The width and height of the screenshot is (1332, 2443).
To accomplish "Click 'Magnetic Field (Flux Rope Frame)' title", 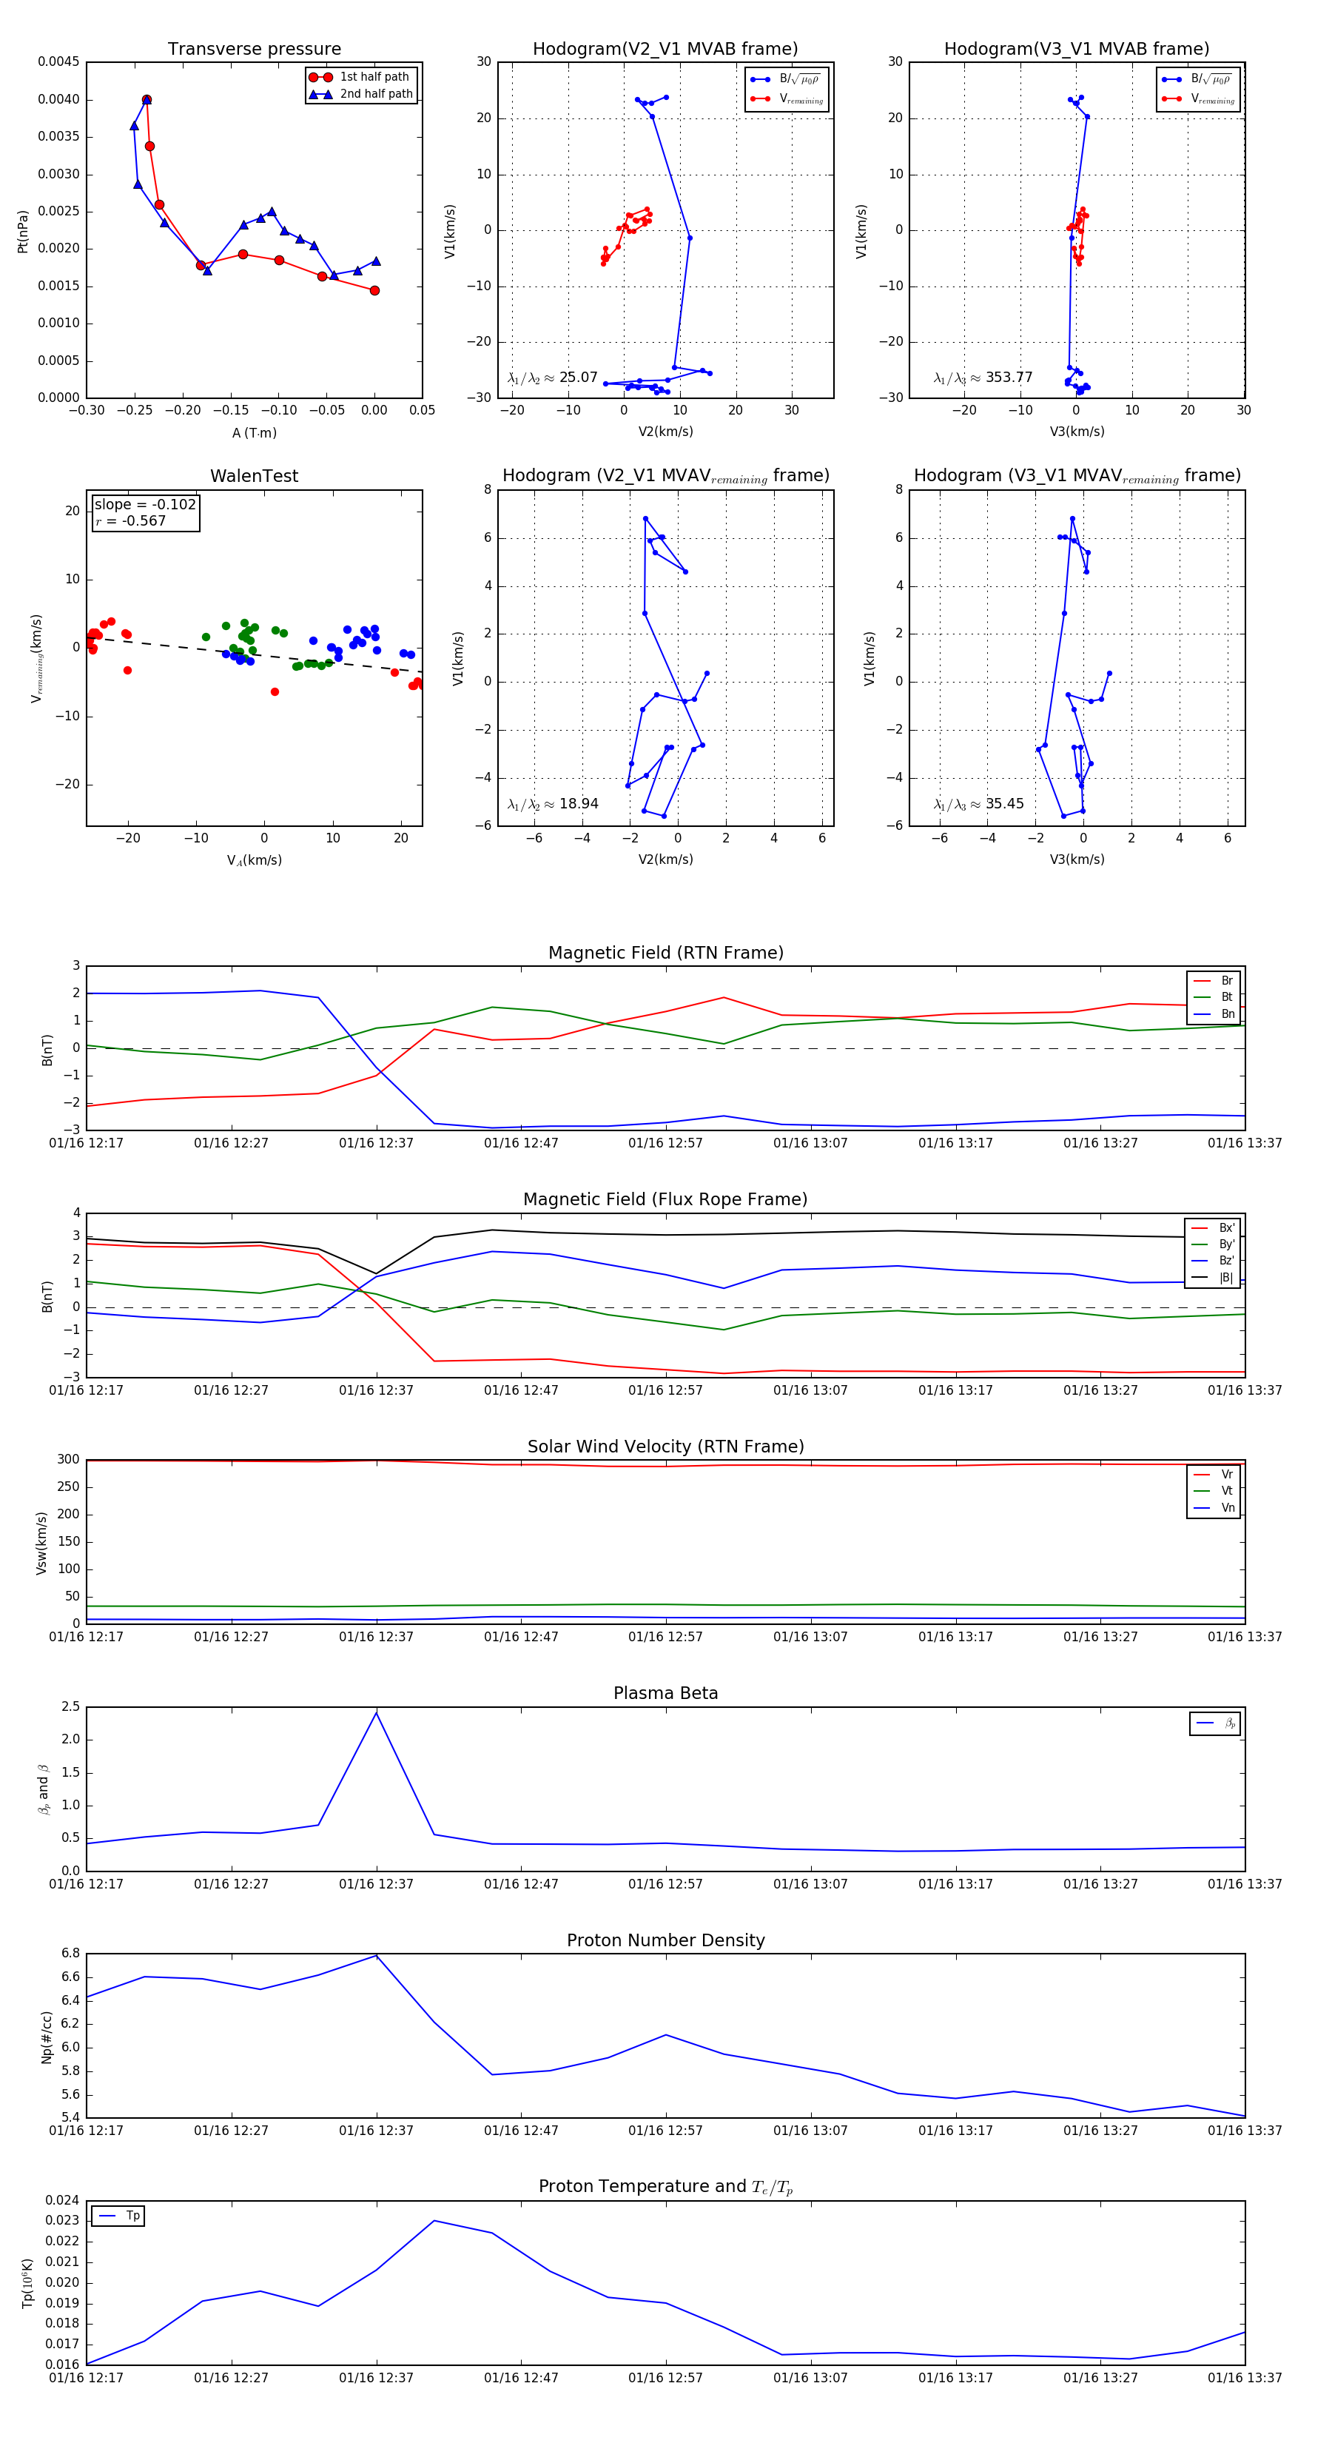I will tap(665, 1200).
